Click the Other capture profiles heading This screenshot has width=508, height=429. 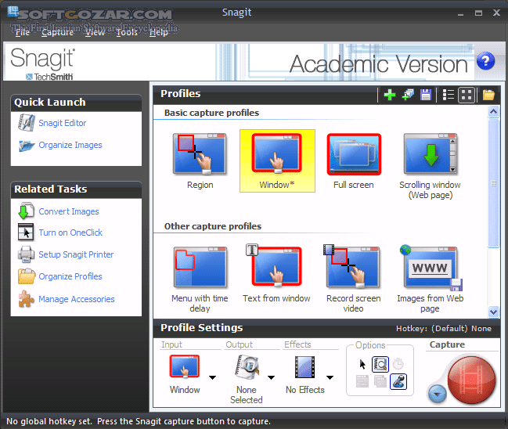click(x=213, y=226)
